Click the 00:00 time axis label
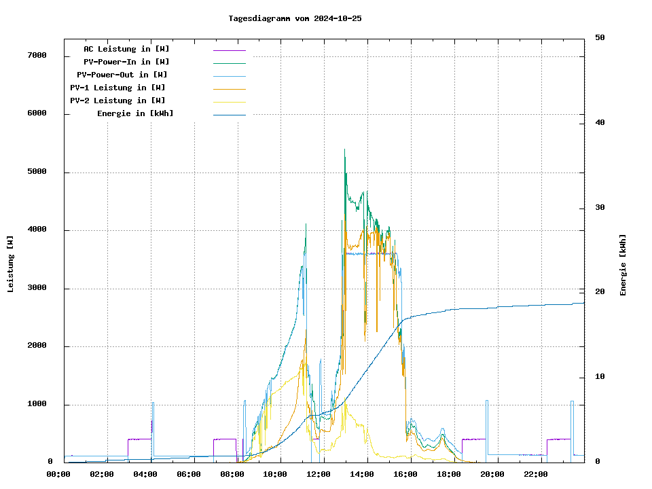Viewport: 652px width, 489px height. (x=58, y=474)
